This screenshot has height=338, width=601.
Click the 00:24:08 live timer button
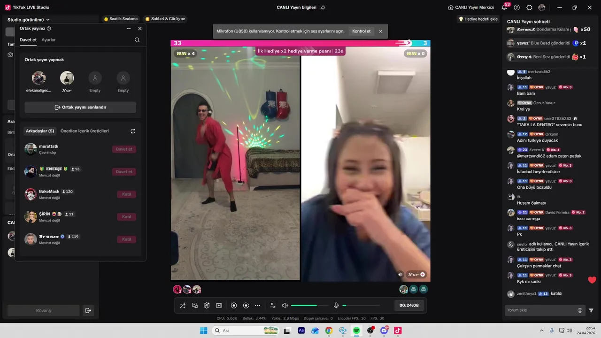[409, 305]
